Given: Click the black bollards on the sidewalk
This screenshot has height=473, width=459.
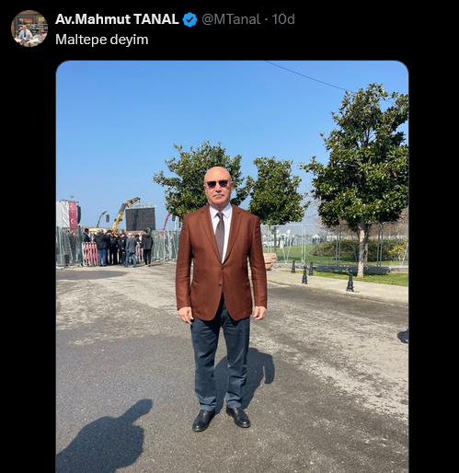Looking at the screenshot, I should pos(324,276).
